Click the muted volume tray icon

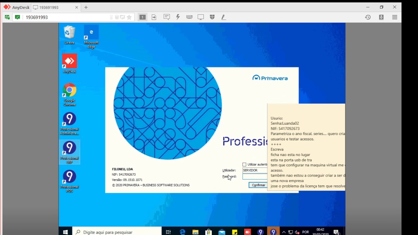coord(297,232)
